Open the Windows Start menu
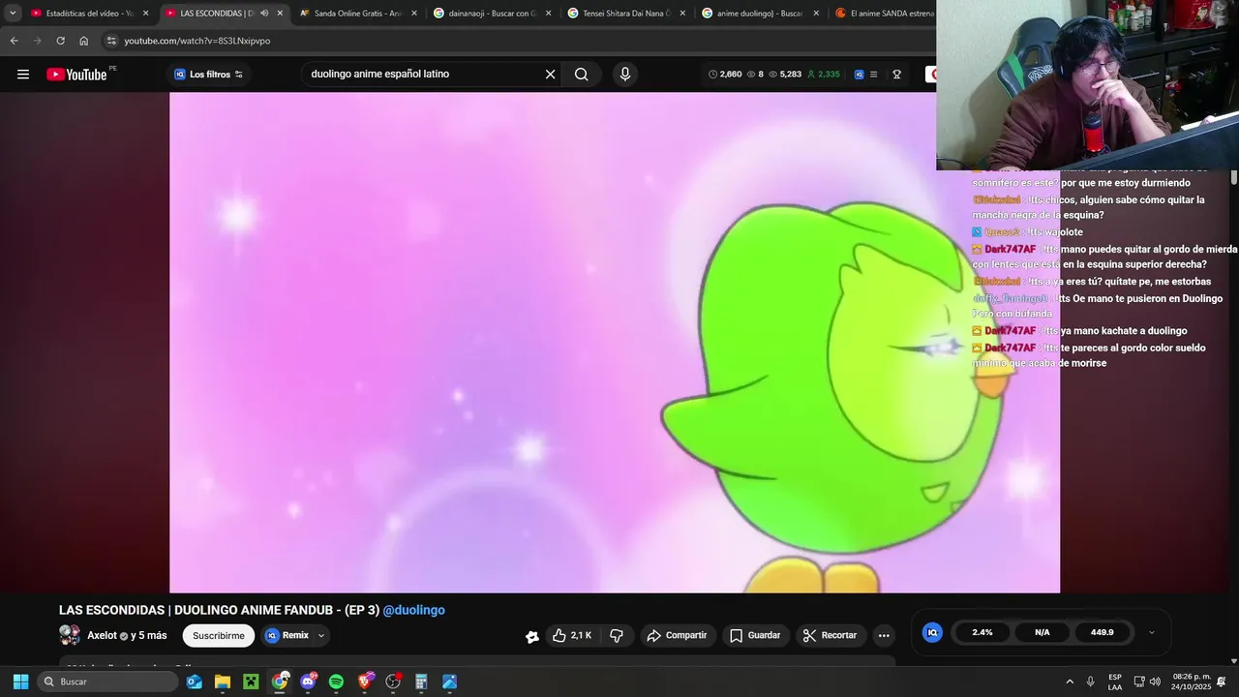 pyautogui.click(x=20, y=682)
